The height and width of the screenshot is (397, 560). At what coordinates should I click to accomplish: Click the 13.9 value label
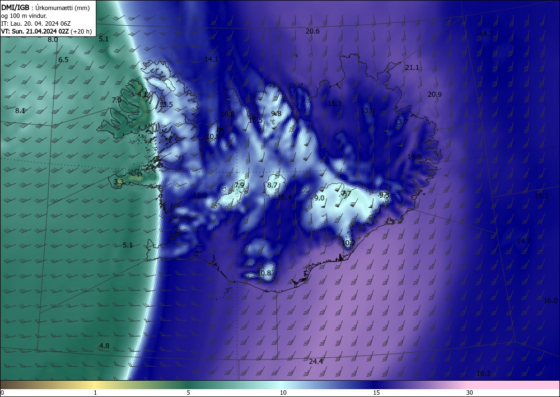click(367, 111)
